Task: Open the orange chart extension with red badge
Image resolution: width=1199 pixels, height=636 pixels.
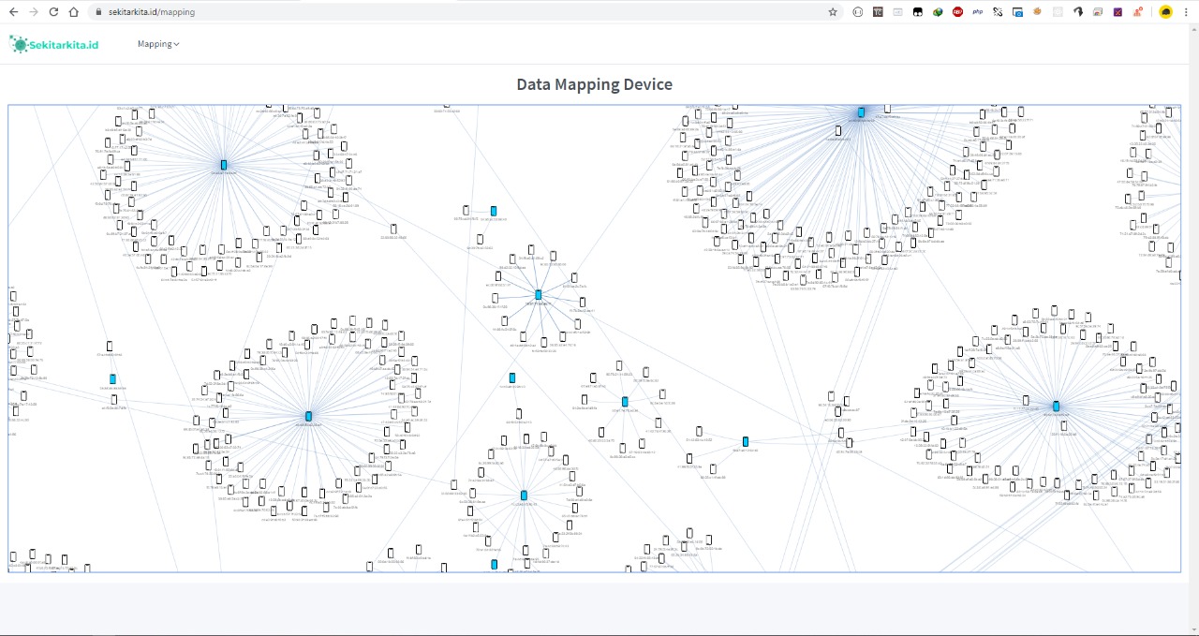Action: pos(1138,12)
